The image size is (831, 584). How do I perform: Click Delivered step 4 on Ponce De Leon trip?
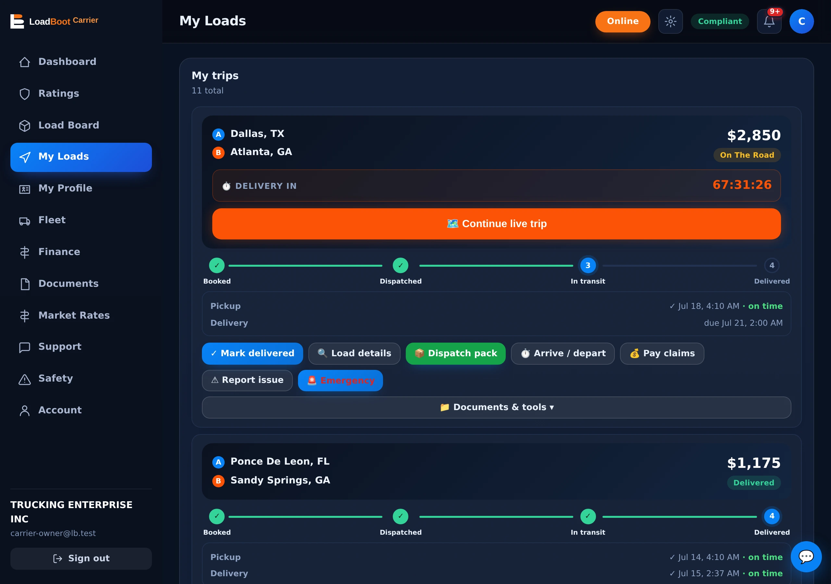point(772,516)
